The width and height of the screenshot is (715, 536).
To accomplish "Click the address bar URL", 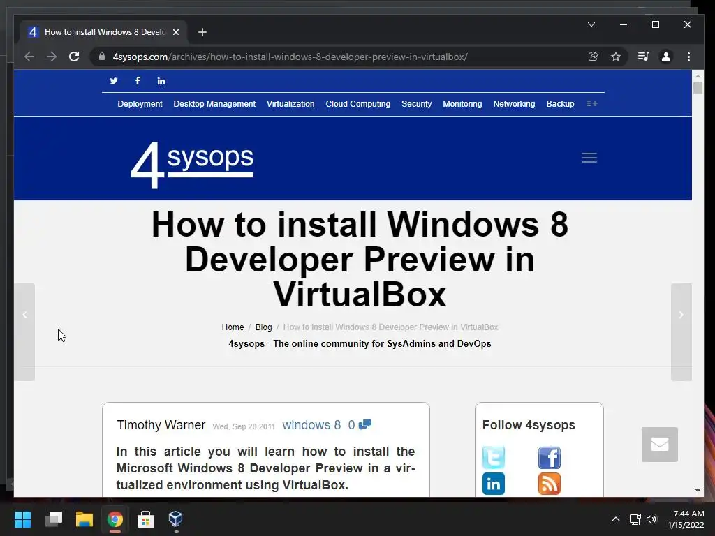I will (290, 57).
